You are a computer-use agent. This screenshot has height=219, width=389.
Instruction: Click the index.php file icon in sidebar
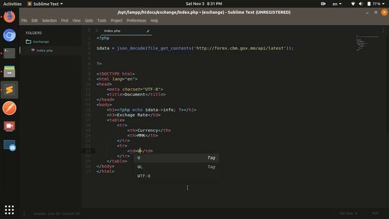(x=33, y=50)
